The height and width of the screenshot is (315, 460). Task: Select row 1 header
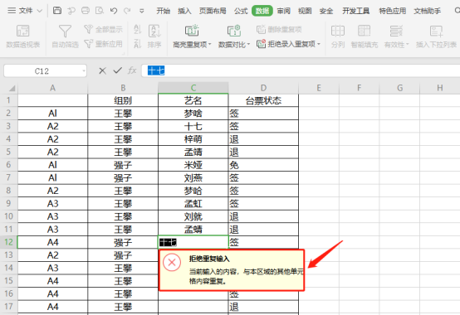tap(8, 100)
